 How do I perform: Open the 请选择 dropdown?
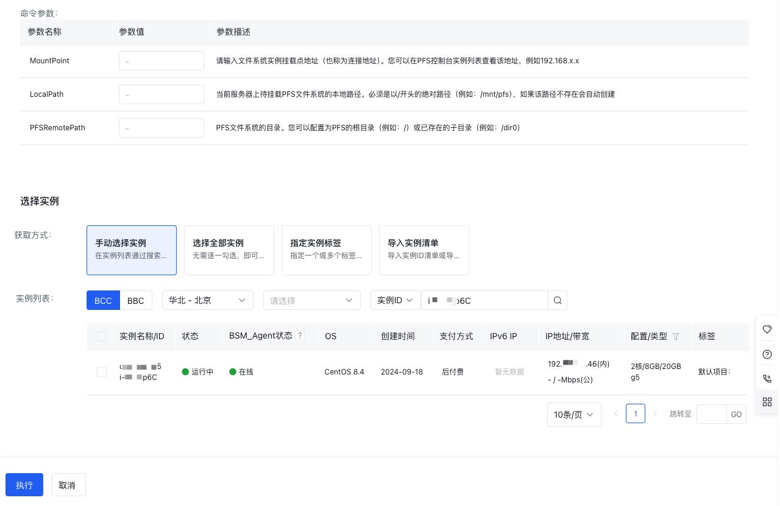311,300
